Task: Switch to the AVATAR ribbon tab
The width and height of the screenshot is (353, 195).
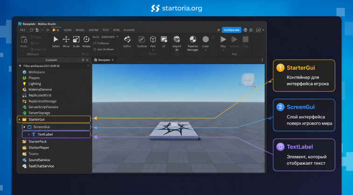Action: point(93,30)
